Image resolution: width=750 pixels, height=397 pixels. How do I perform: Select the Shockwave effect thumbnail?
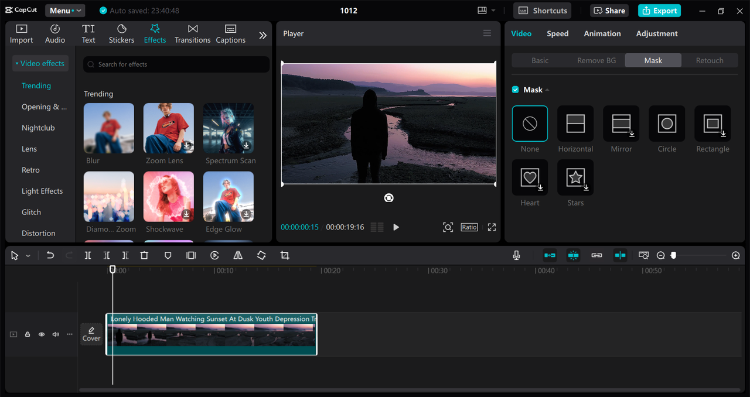[x=169, y=196]
